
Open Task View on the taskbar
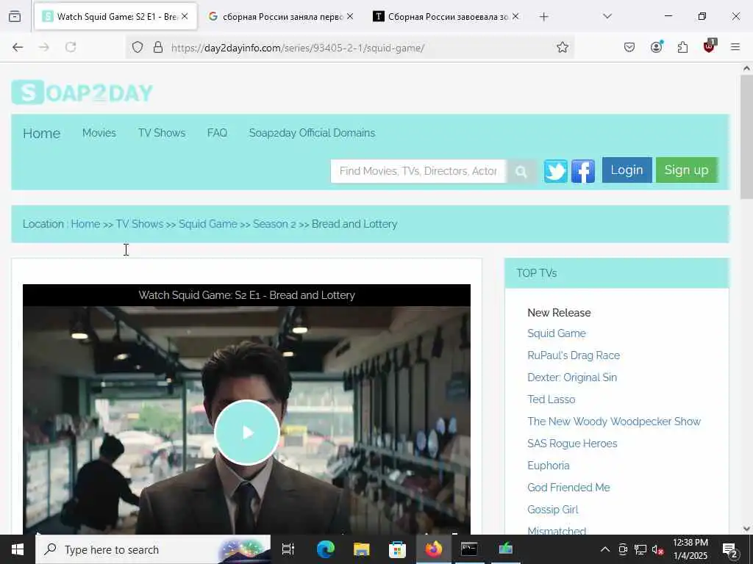(288, 549)
